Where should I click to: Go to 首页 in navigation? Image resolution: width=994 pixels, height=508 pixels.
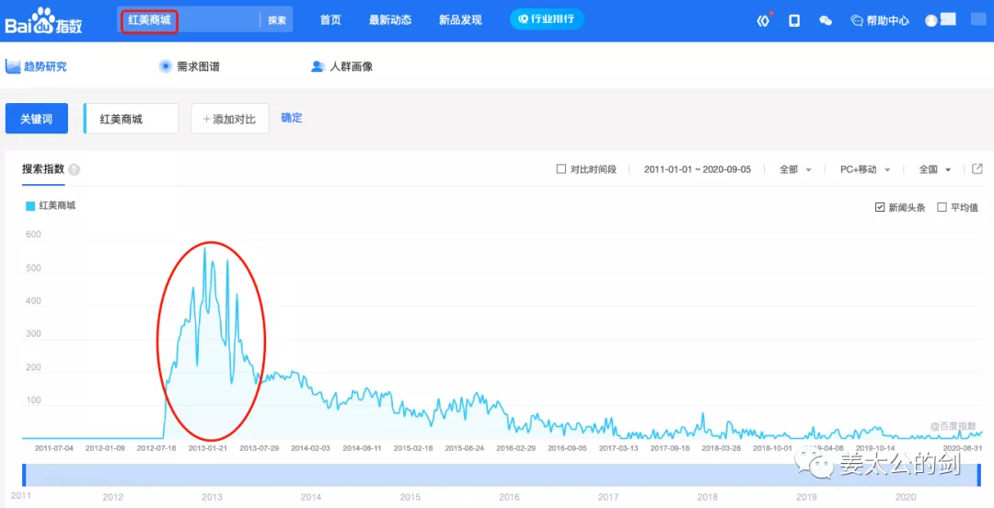[330, 20]
